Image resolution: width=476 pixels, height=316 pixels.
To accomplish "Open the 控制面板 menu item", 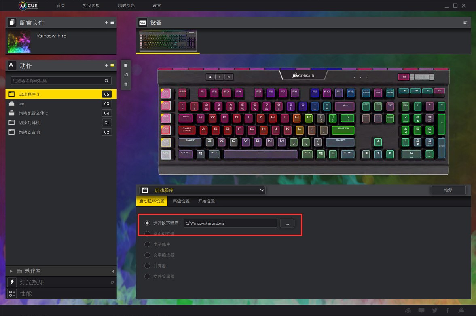I will click(91, 6).
